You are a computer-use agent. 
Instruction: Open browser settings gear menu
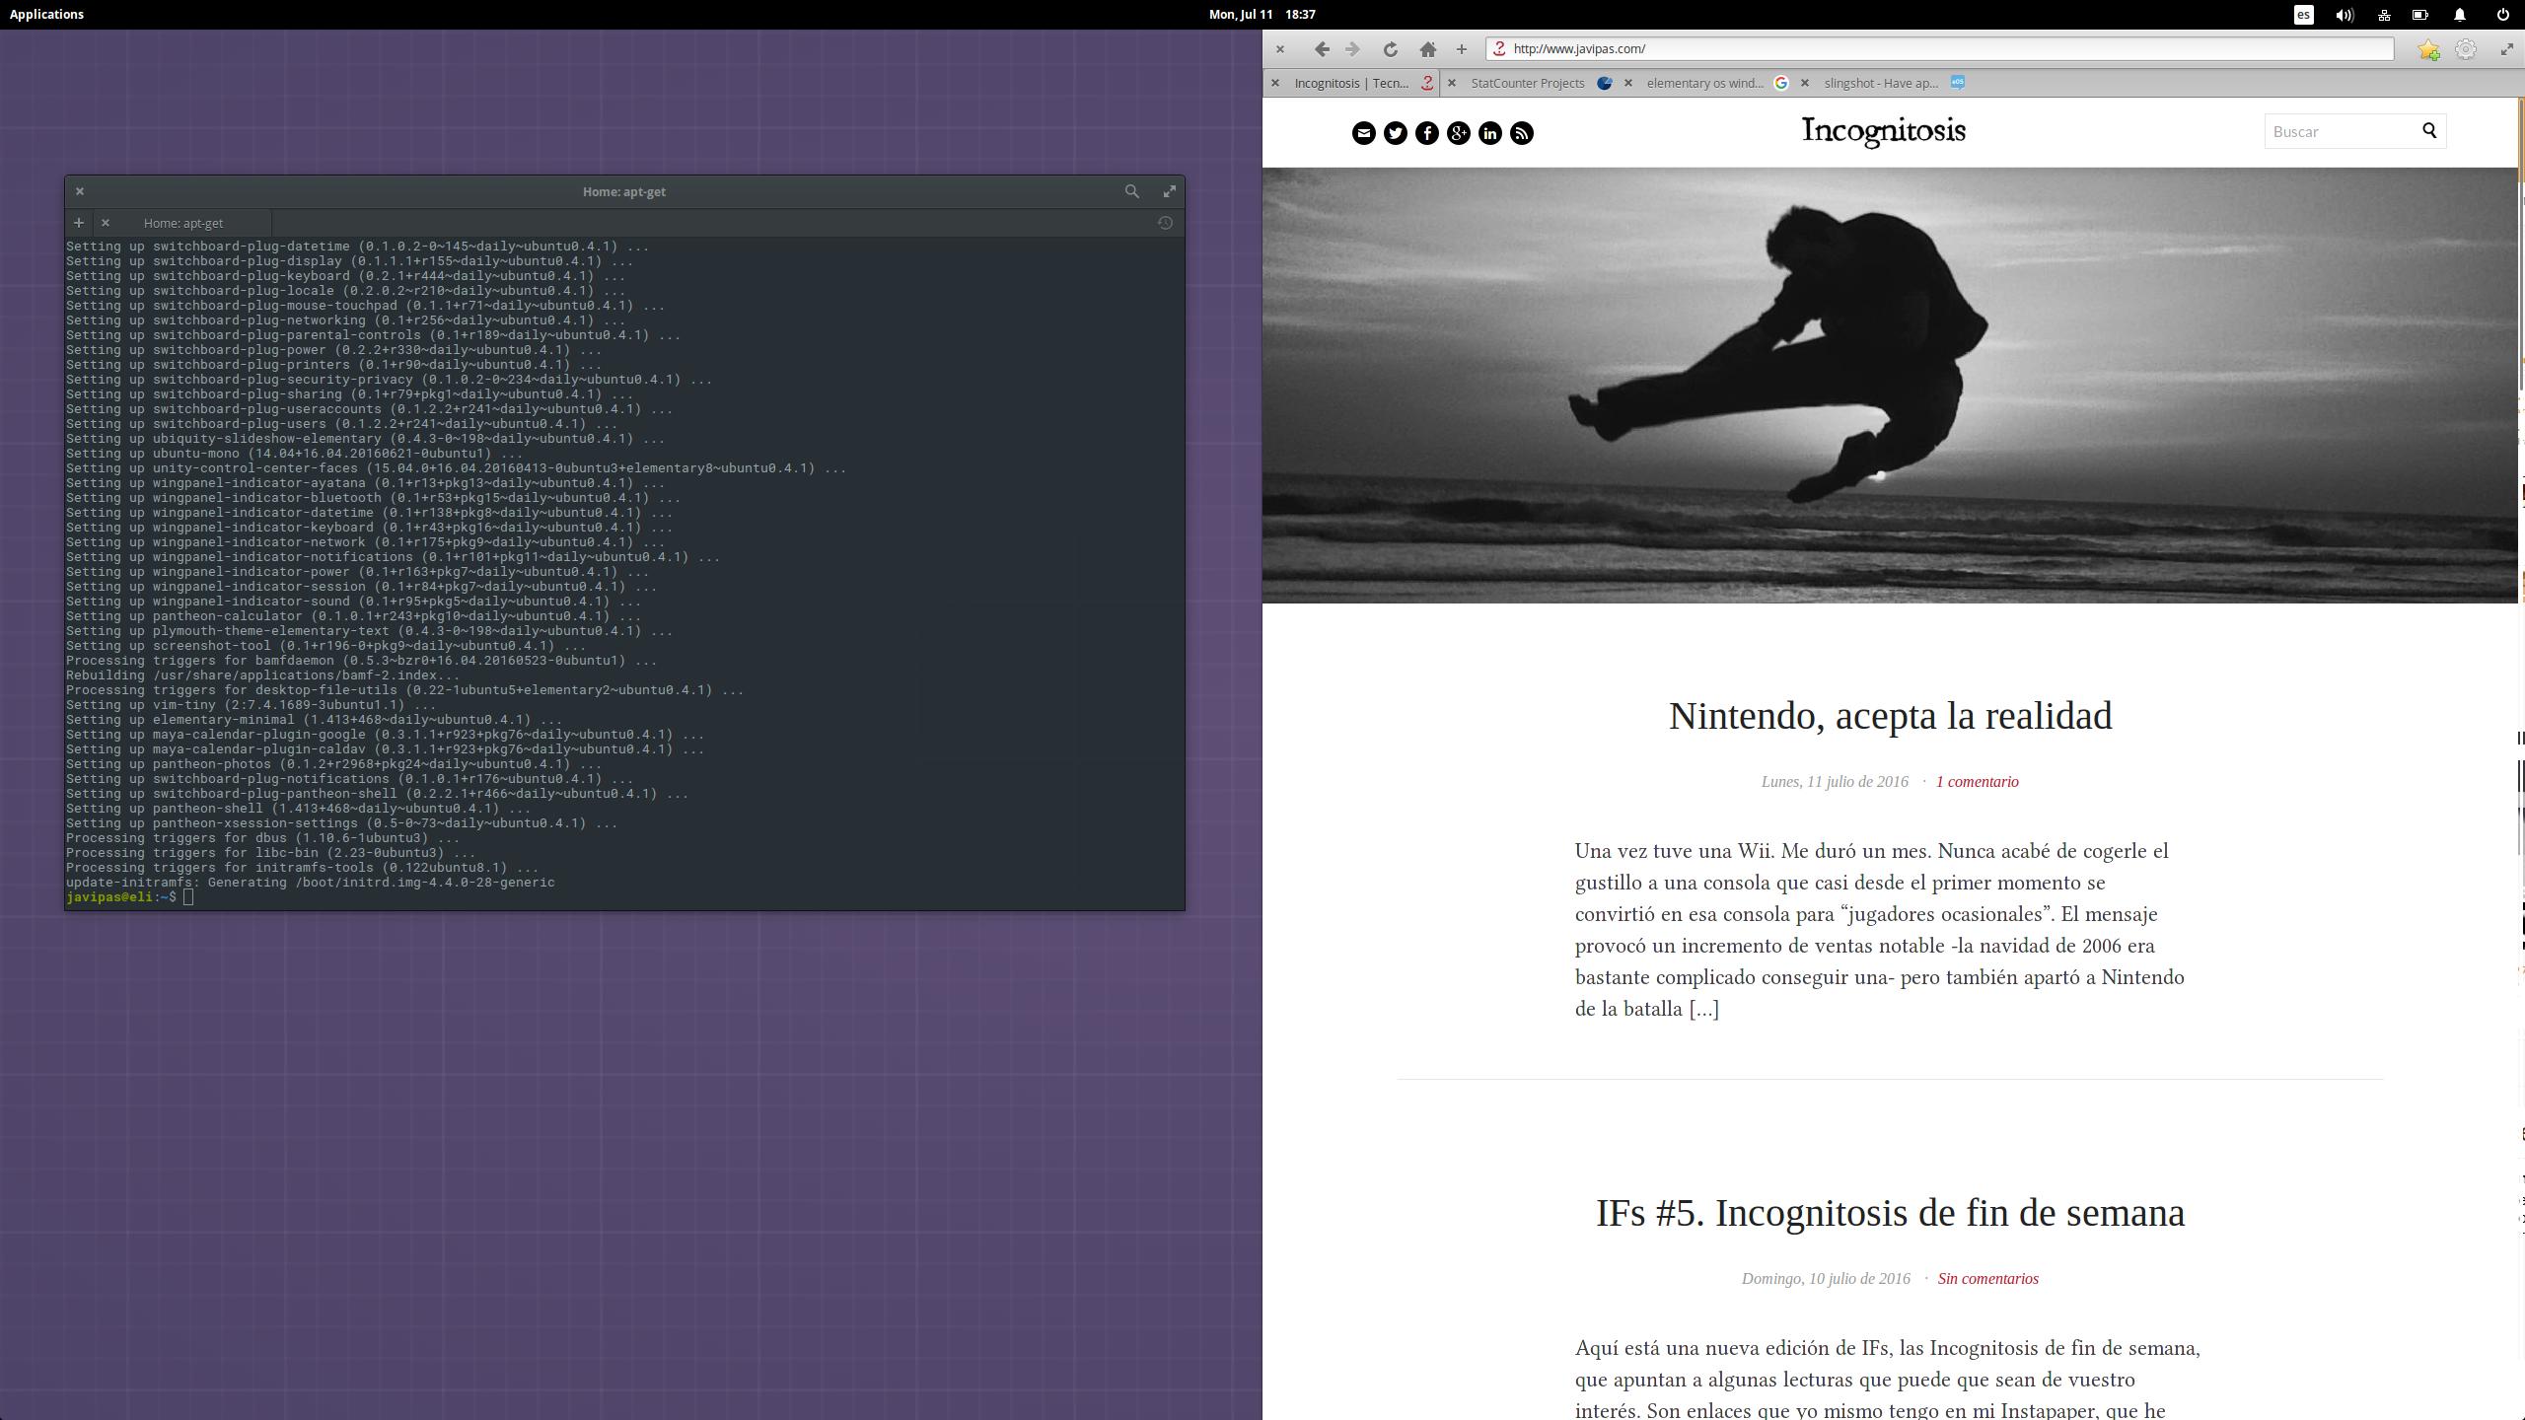2465,49
